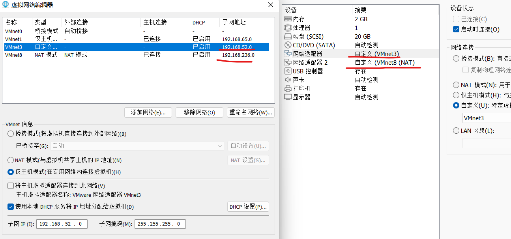The width and height of the screenshot is (511, 239).
Task: Select the VMnet8 NAT row in network list
Action: [118, 55]
